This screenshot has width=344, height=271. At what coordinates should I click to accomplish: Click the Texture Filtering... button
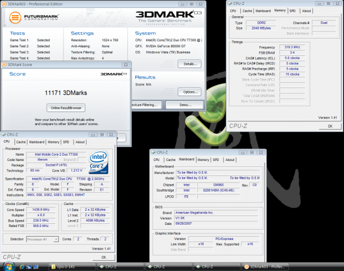[147, 105]
